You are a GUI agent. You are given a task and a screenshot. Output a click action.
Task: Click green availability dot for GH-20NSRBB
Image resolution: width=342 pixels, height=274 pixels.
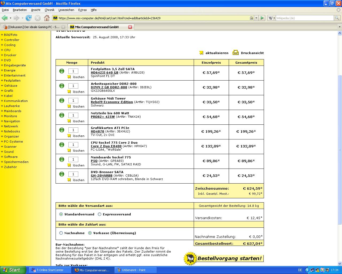[62, 174]
